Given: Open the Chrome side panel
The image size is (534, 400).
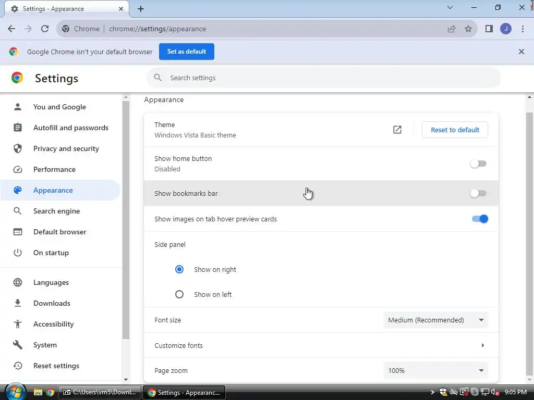Looking at the screenshot, I should tap(489, 29).
